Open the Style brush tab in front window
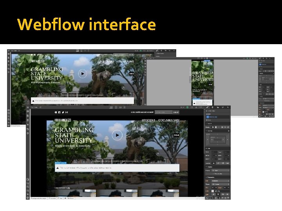282x211 pixels. [x=207, y=107]
